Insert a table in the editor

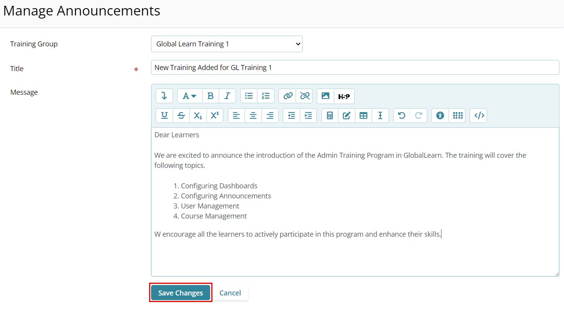tap(364, 116)
